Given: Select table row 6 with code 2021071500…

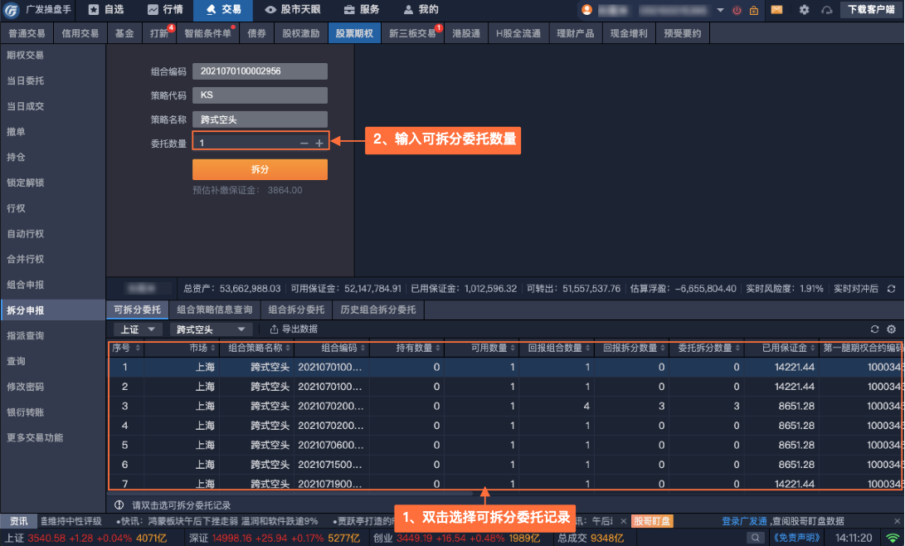Looking at the screenshot, I should pos(505,465).
